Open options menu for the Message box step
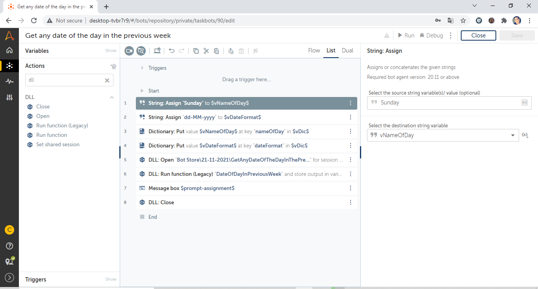The width and height of the screenshot is (538, 289). [351, 188]
